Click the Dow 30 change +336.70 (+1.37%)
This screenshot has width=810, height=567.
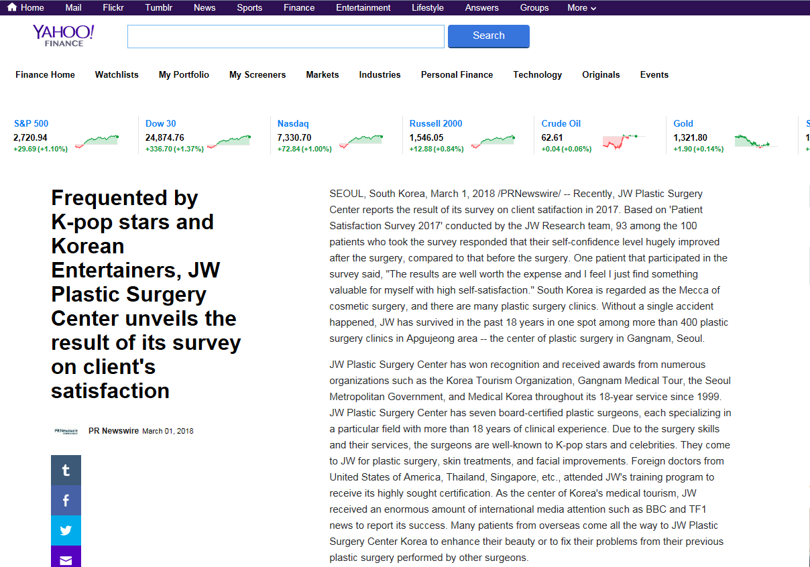click(x=174, y=149)
